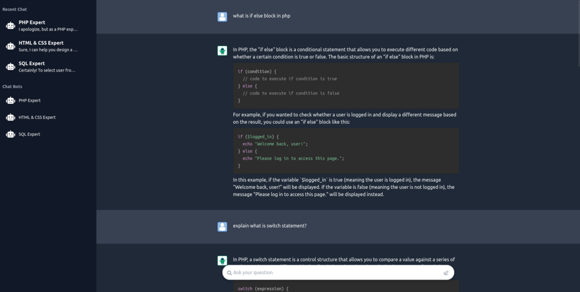Click the bot avatar beside the switch statement answer
The width and height of the screenshot is (580, 292).
(222, 260)
